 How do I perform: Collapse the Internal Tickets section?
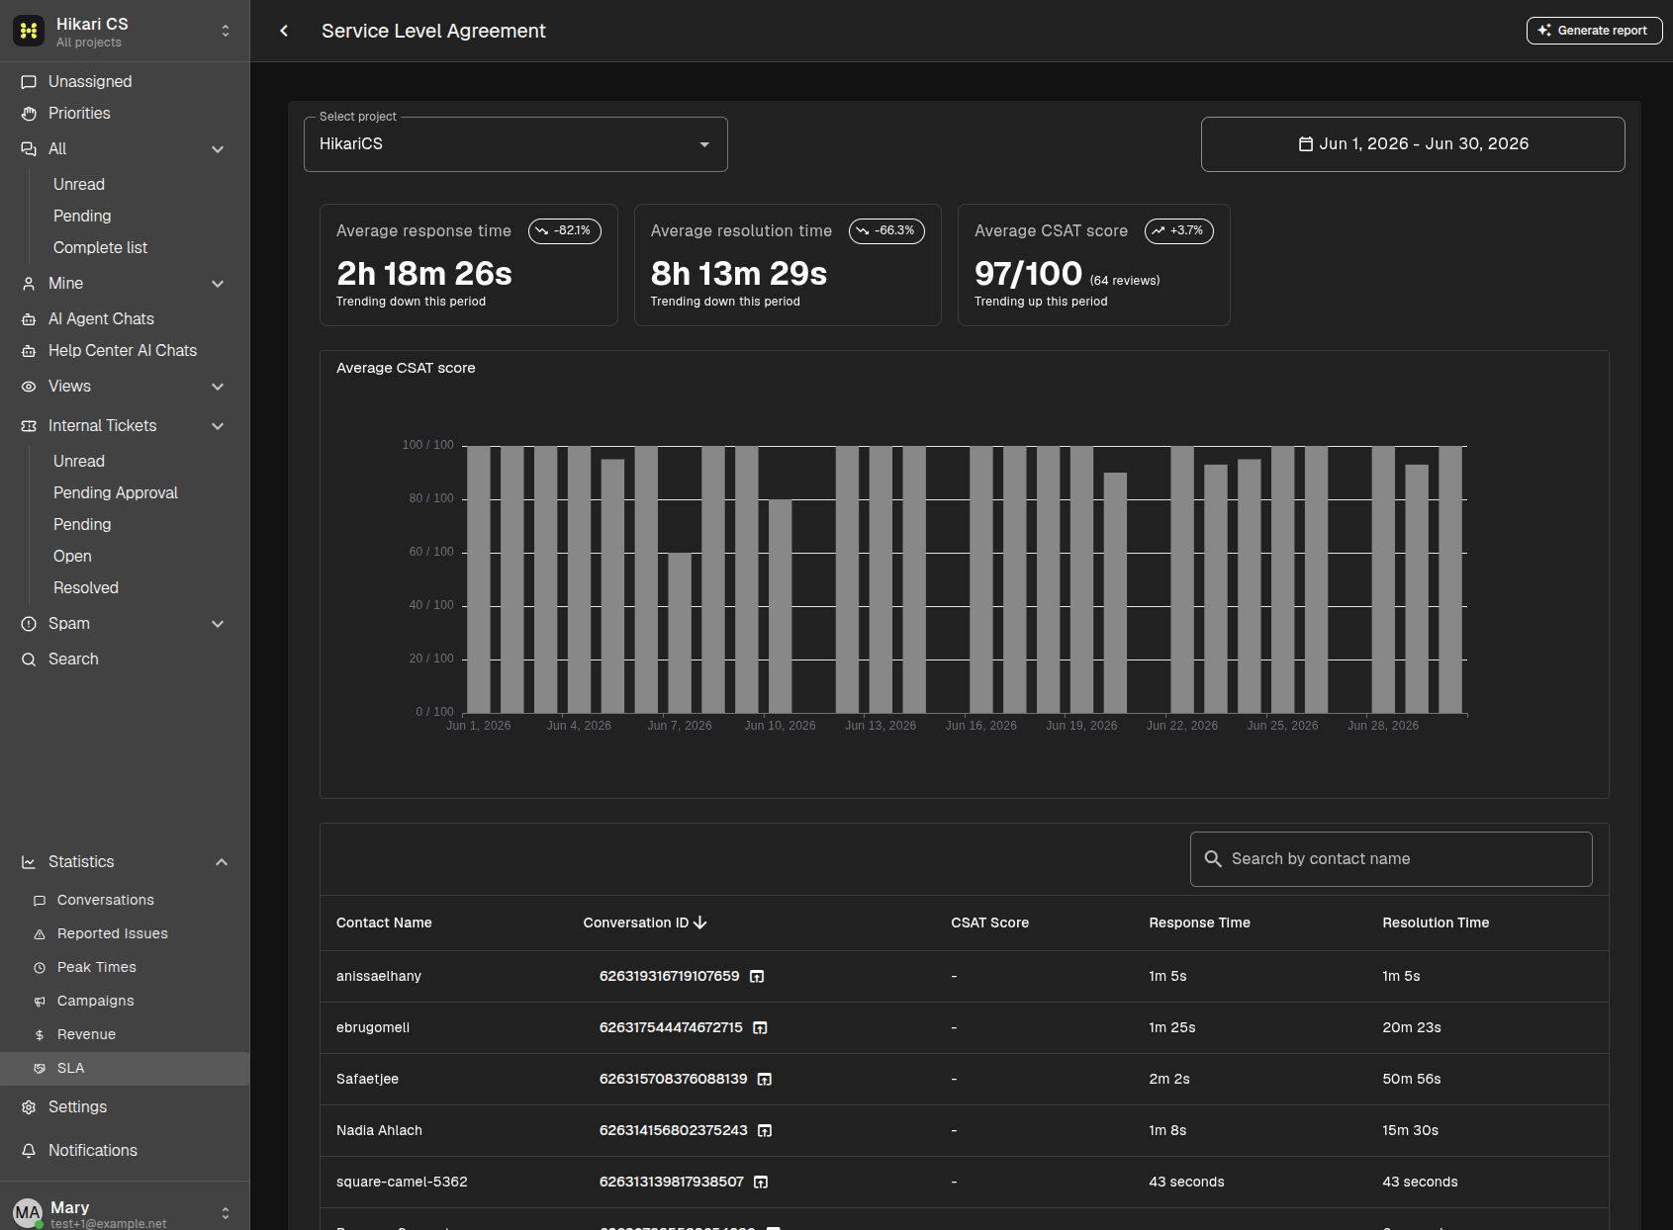click(x=218, y=426)
